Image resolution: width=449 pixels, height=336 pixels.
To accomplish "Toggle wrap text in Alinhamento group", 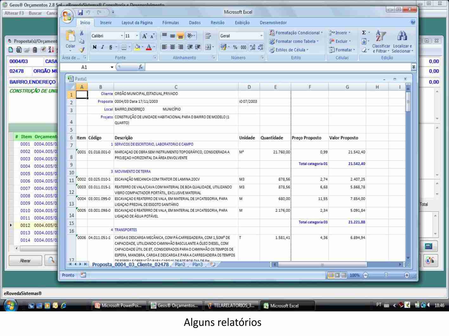I will click(208, 36).
